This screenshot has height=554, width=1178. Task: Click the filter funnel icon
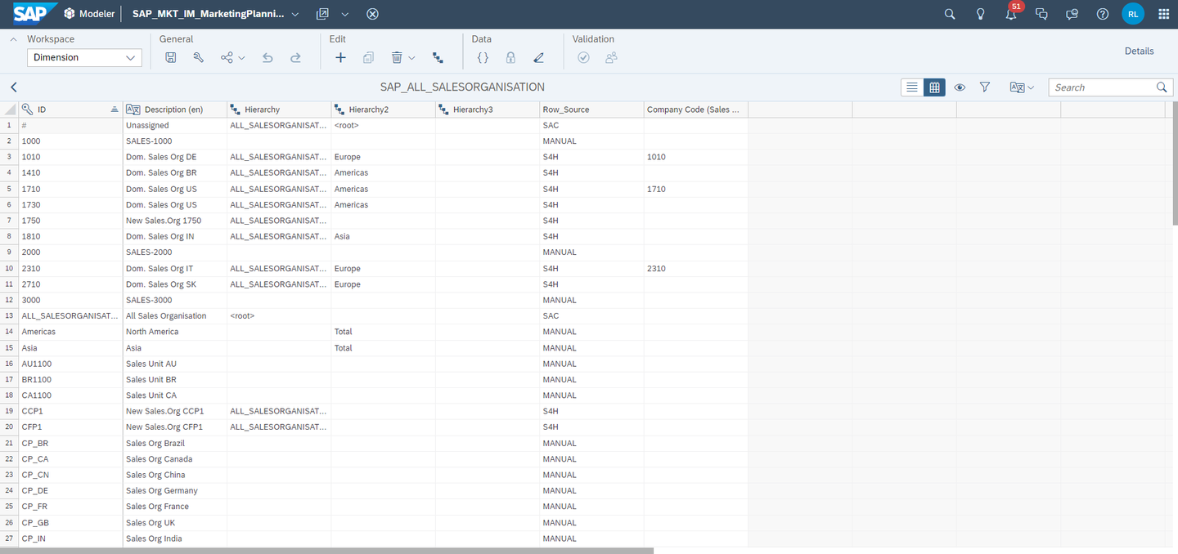(985, 87)
